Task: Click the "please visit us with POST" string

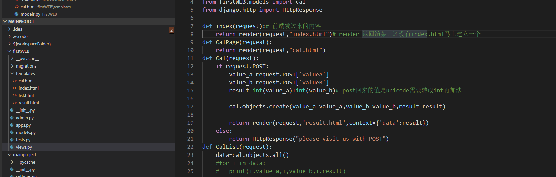Action: [x=341, y=139]
